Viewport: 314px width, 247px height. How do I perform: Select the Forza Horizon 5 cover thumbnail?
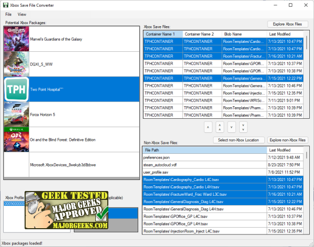16,115
